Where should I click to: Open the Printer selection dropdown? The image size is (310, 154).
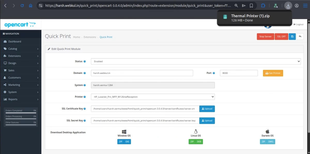click(152, 97)
